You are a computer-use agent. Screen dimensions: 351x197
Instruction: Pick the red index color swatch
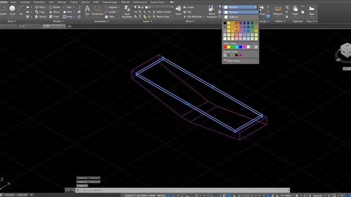tap(225, 47)
